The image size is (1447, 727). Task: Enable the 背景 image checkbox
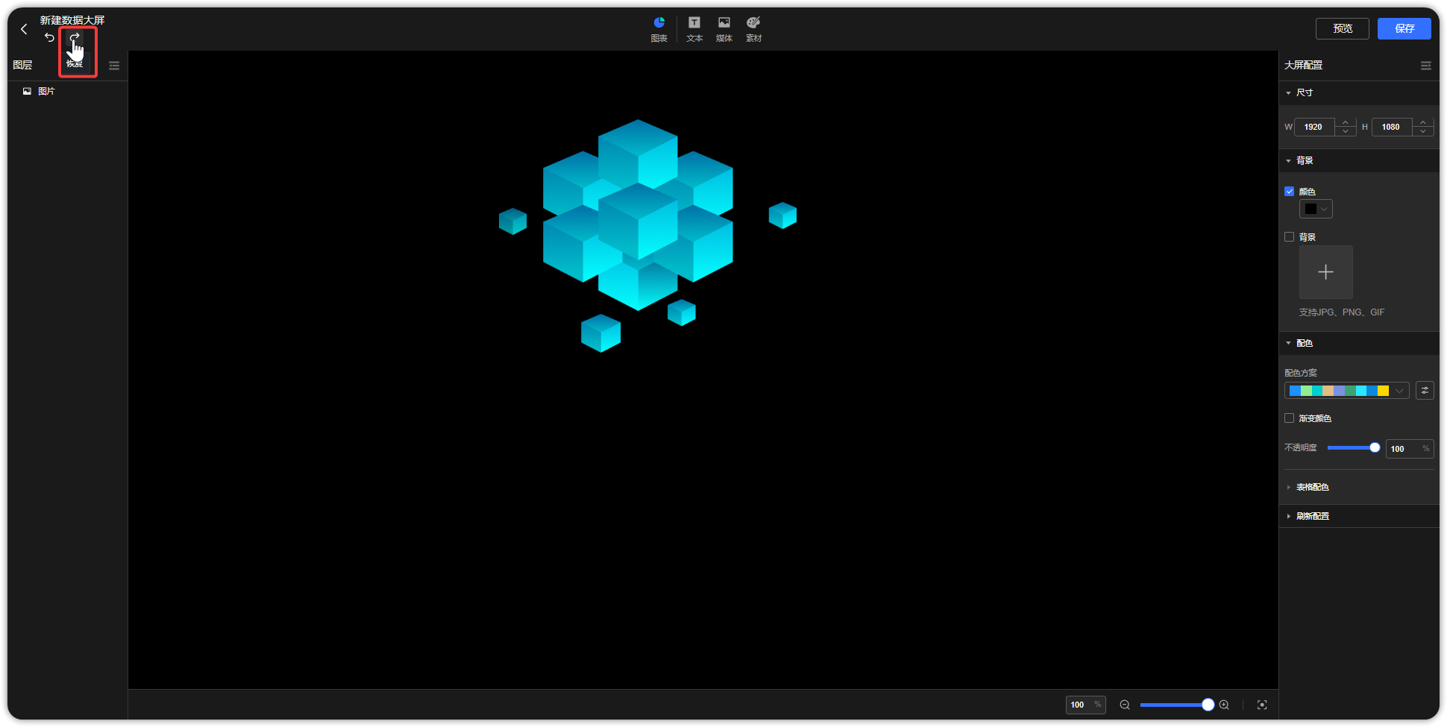1289,237
